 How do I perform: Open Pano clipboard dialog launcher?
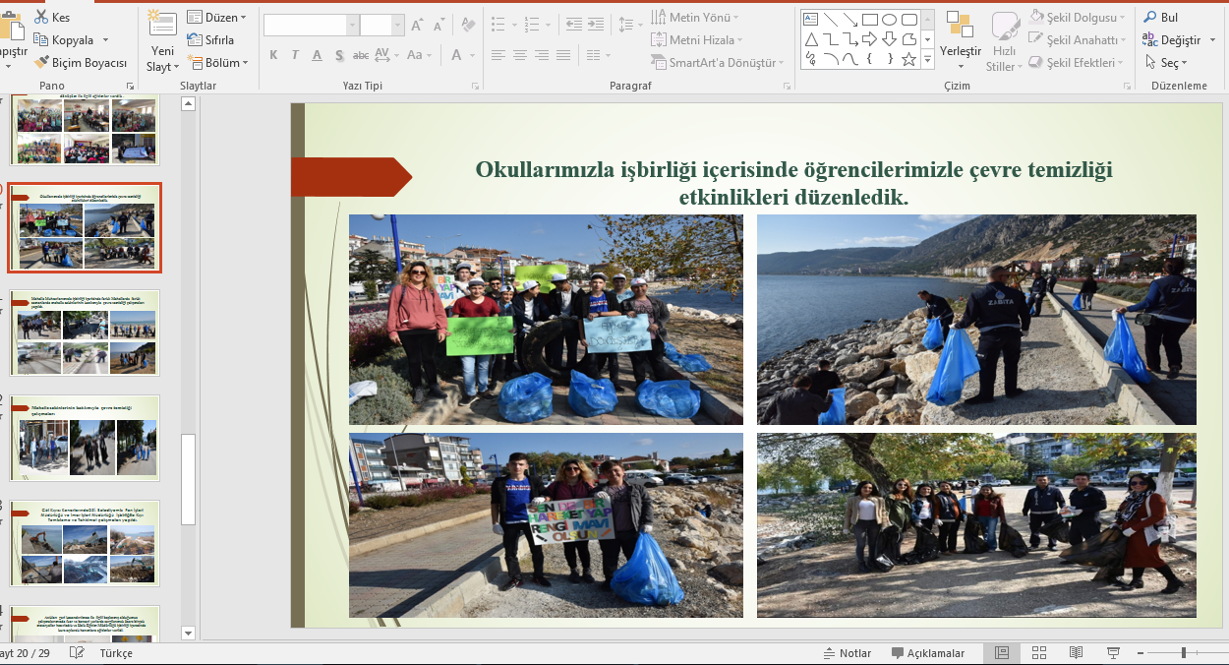click(128, 87)
